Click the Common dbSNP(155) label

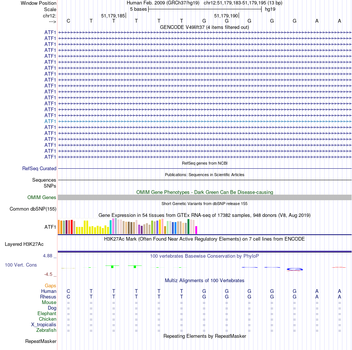pyautogui.click(x=33, y=209)
